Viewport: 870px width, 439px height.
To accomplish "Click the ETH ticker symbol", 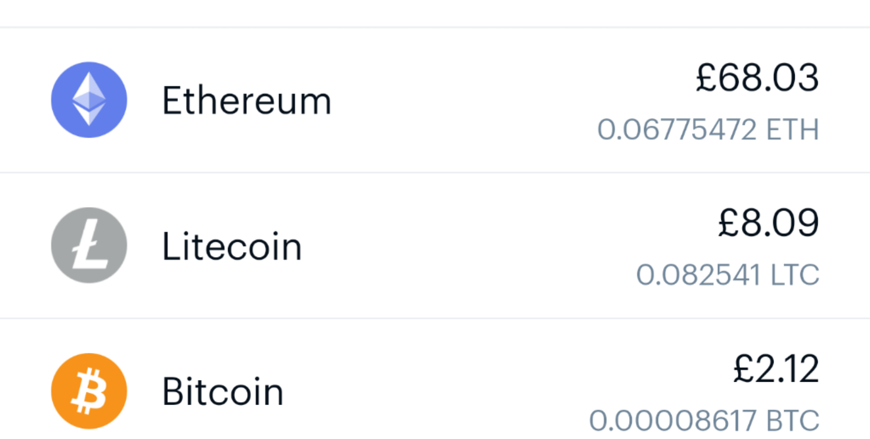I will point(793,129).
